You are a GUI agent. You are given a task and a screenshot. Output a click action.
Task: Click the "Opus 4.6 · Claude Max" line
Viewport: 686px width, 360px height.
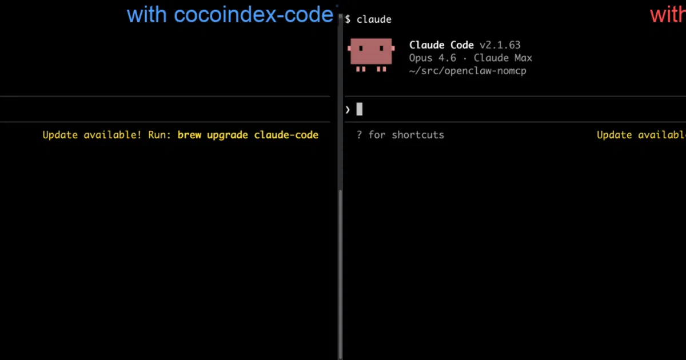pos(470,58)
